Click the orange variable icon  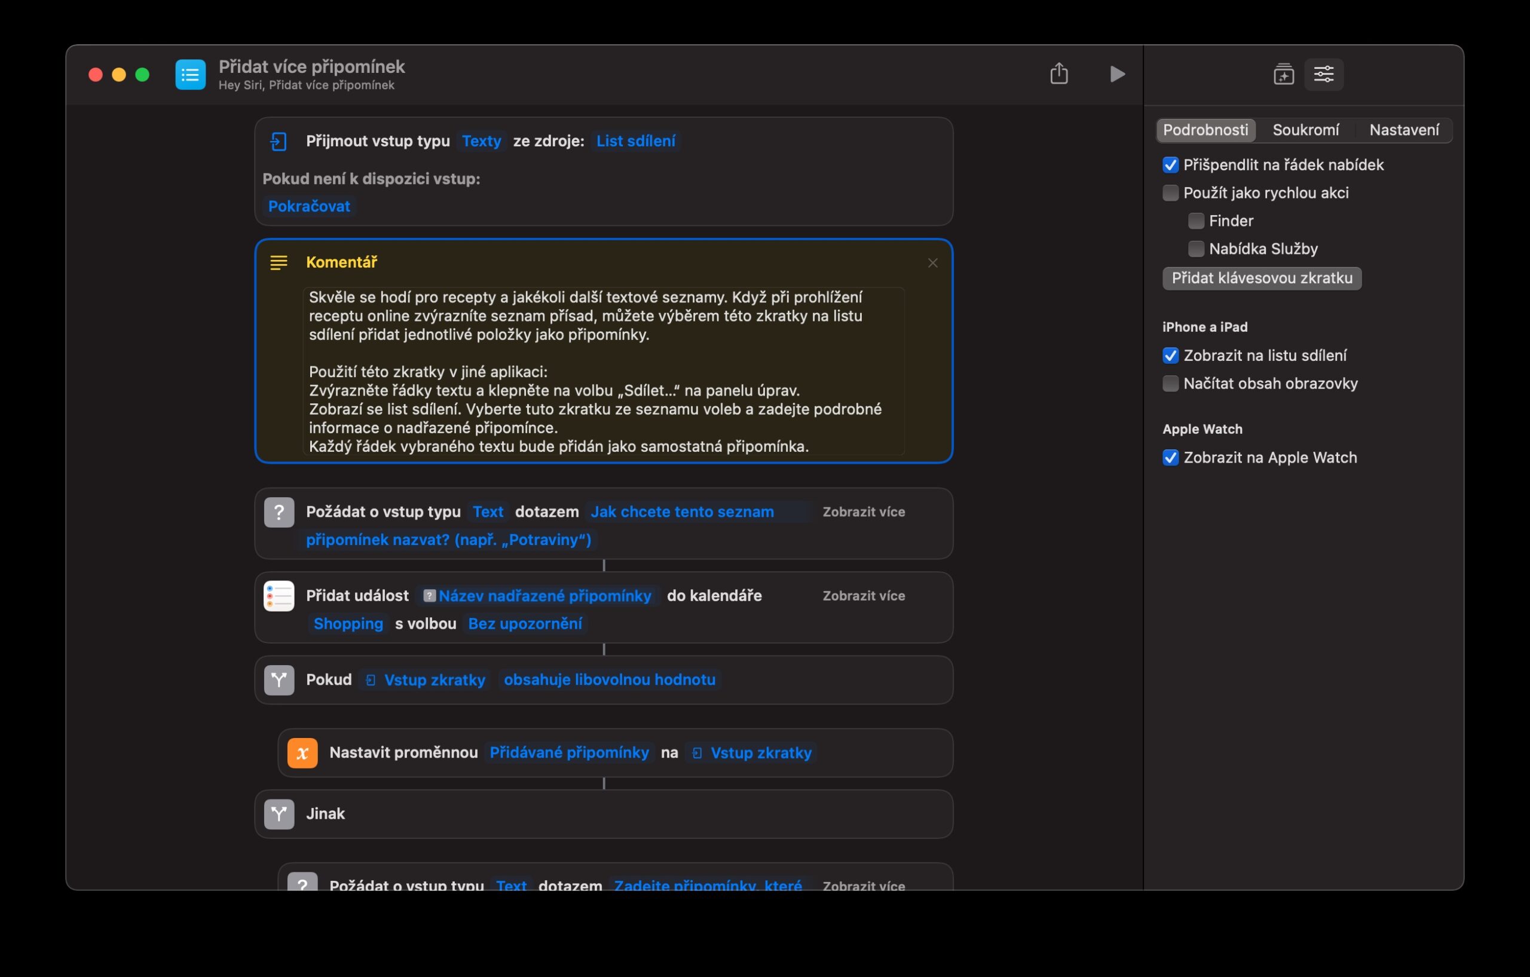point(302,753)
